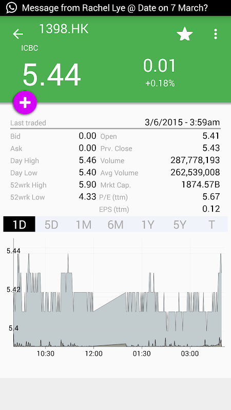Viewport: 231px width, 410px height.
Task: Switch to the 5D chart tab
Action: coord(51,224)
